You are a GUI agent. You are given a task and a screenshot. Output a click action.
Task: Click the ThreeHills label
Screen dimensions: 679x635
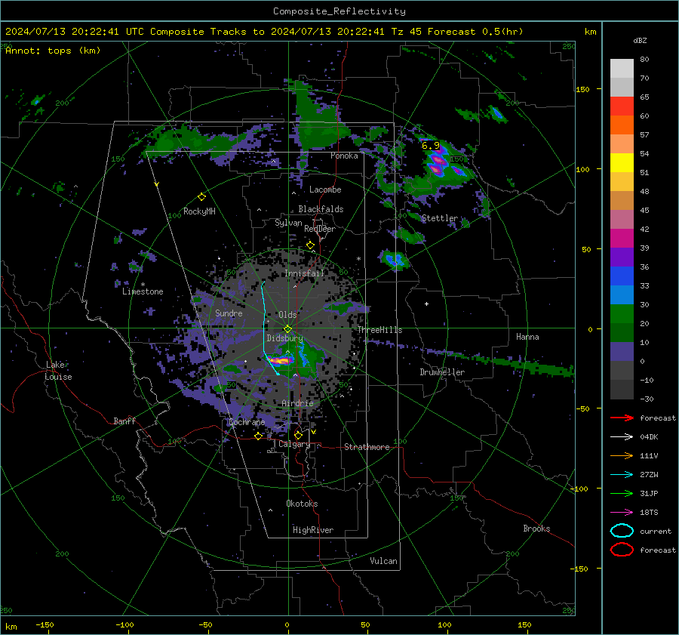click(x=379, y=330)
